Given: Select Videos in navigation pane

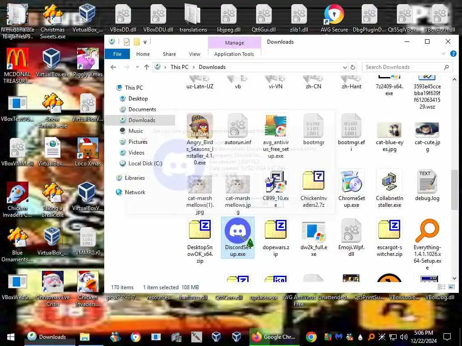Looking at the screenshot, I should click(x=136, y=153).
